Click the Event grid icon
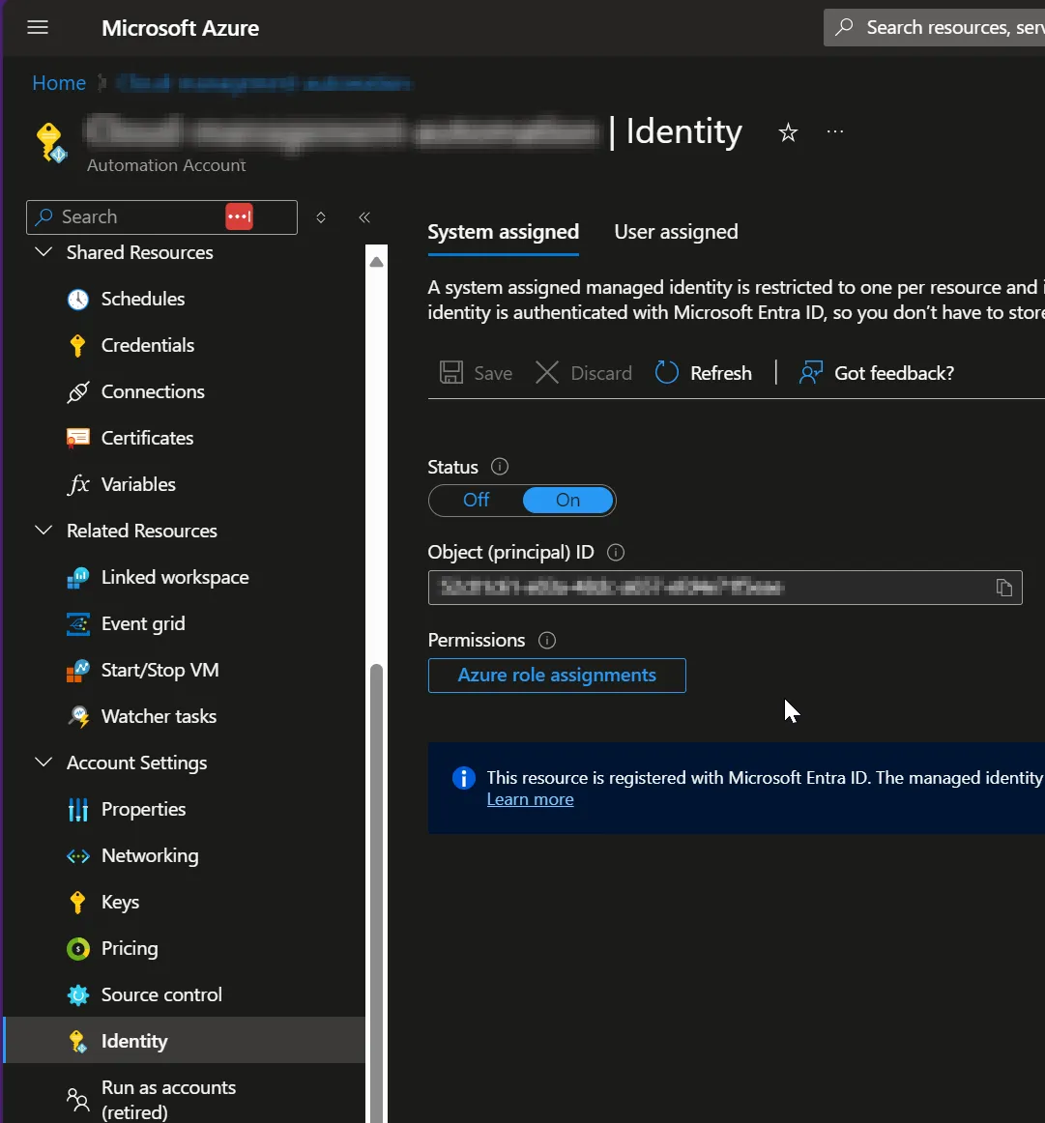Screen dimensions: 1045x1123 [x=78, y=623]
